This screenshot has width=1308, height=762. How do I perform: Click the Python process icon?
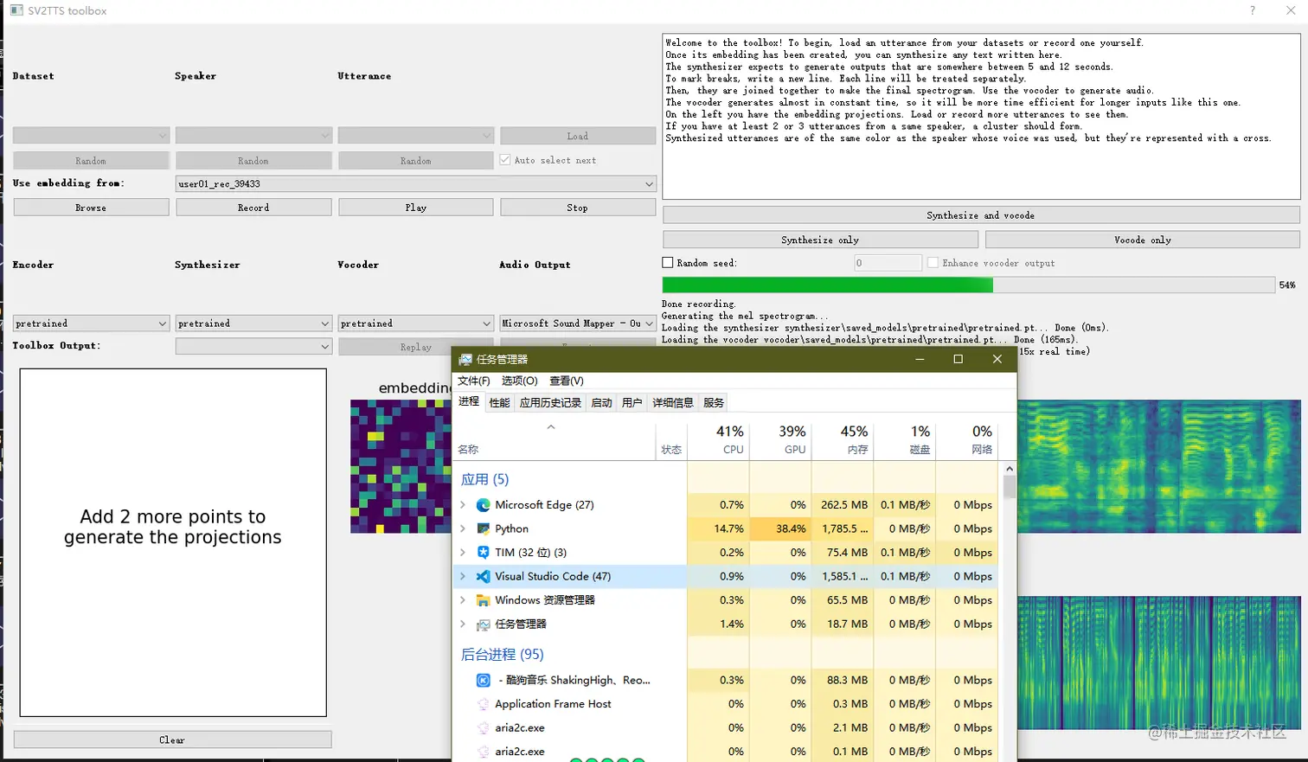pyautogui.click(x=484, y=528)
